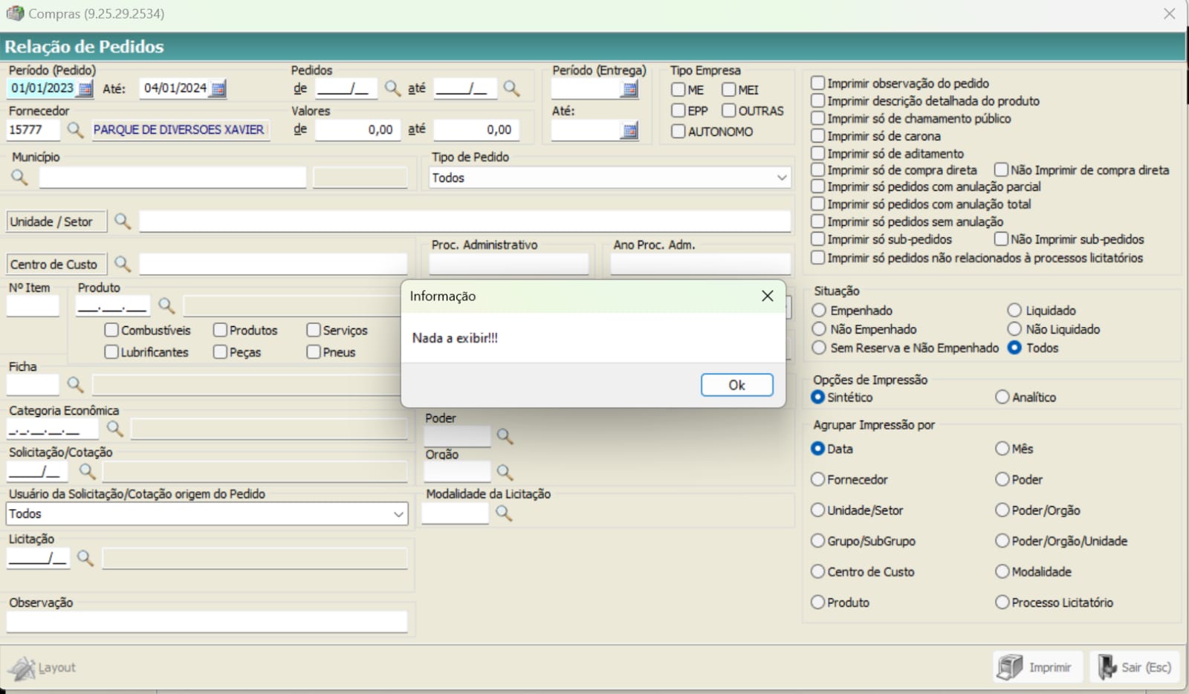Open calendar picker for Período (Entrega)

629,90
